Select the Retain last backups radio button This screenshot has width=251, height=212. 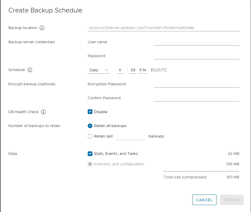pos(90,136)
